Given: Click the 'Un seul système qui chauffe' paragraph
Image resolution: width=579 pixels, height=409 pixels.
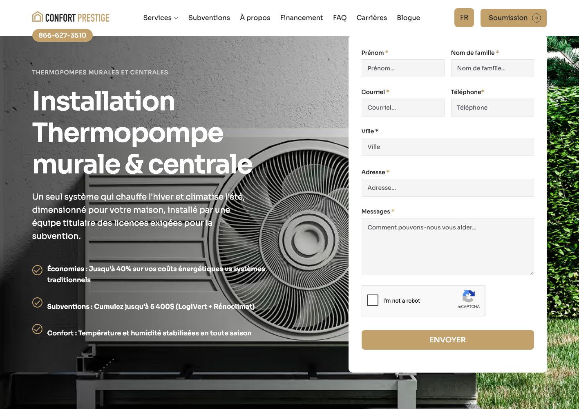Looking at the screenshot, I should 138,216.
